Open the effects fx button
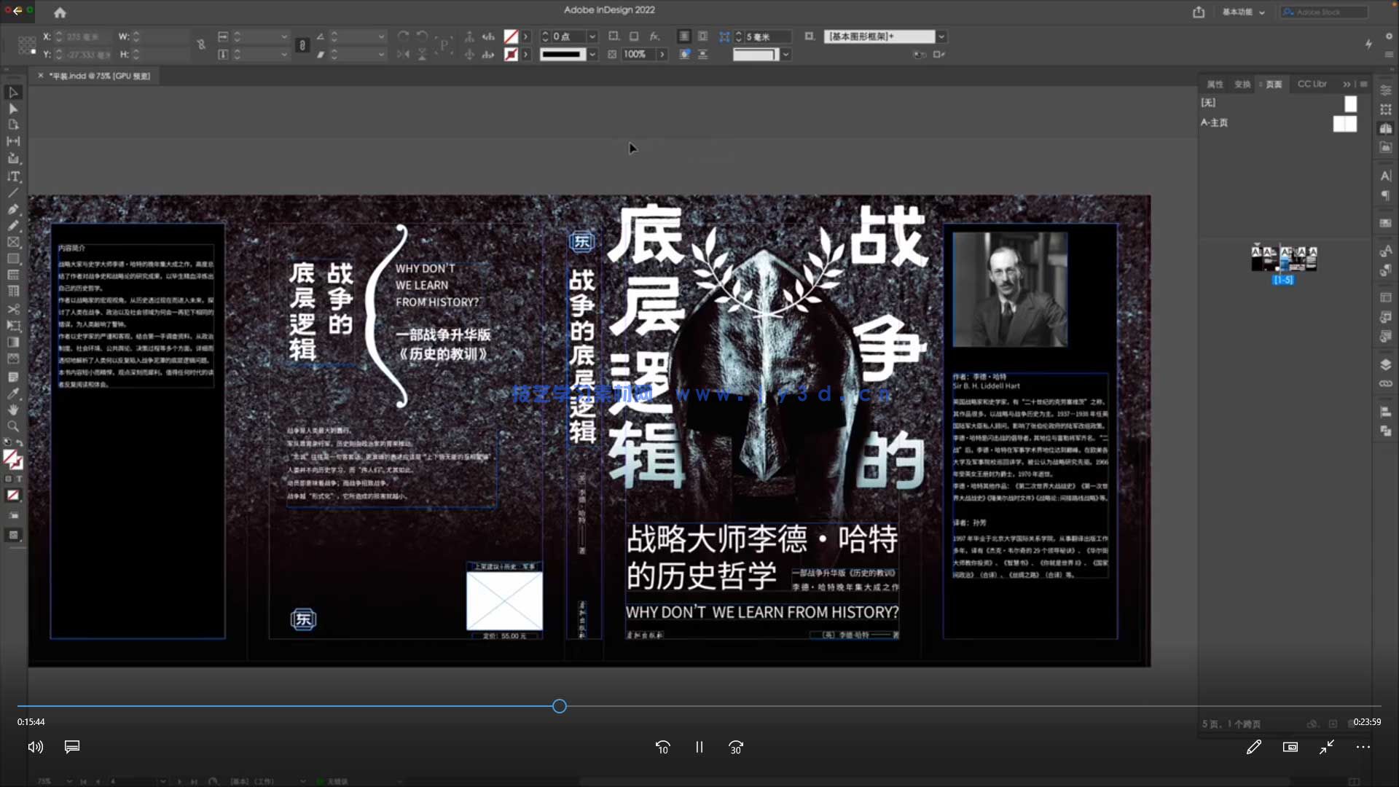1399x787 pixels. (654, 36)
